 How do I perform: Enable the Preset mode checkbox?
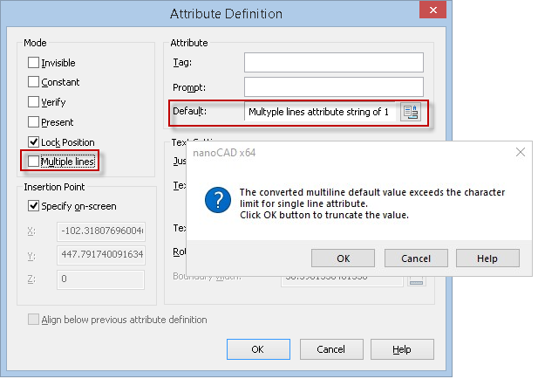(x=34, y=122)
